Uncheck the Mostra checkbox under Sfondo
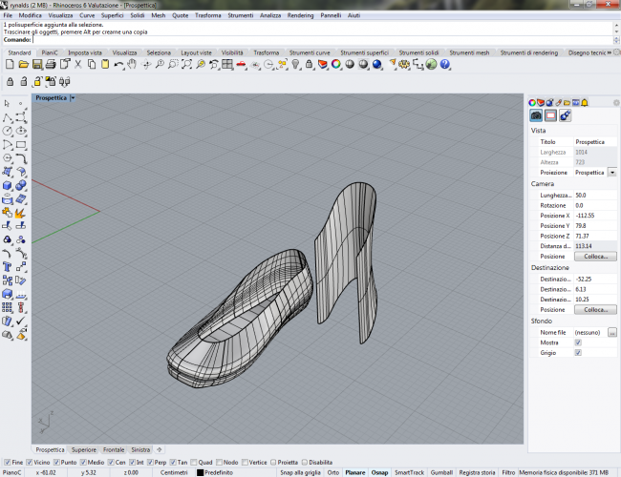 click(577, 342)
